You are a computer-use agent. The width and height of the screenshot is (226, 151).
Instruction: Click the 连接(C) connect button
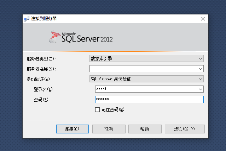(73, 129)
